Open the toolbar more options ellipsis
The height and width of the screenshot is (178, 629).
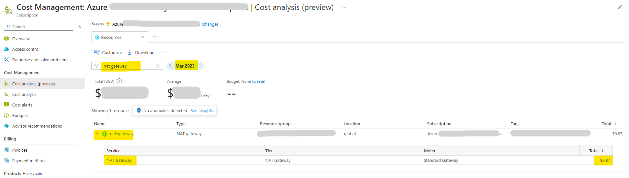pyautogui.click(x=164, y=52)
